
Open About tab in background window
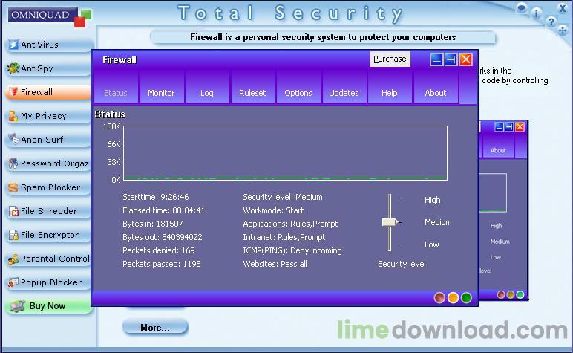498,147
